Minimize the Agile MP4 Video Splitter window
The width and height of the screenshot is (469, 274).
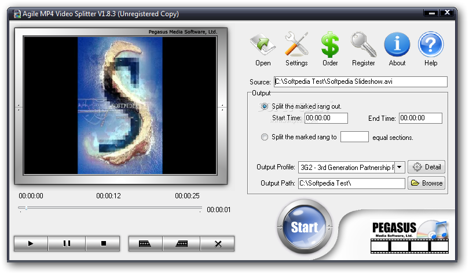click(x=431, y=13)
